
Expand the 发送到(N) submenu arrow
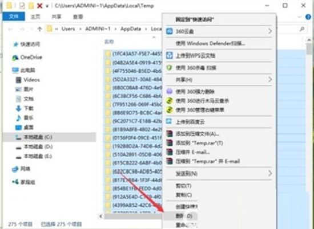(270, 173)
